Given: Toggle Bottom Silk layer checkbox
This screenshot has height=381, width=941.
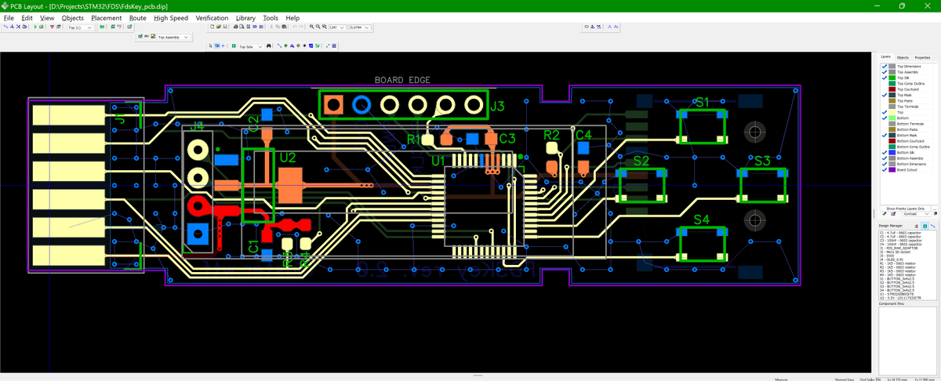Looking at the screenshot, I should coord(885,153).
